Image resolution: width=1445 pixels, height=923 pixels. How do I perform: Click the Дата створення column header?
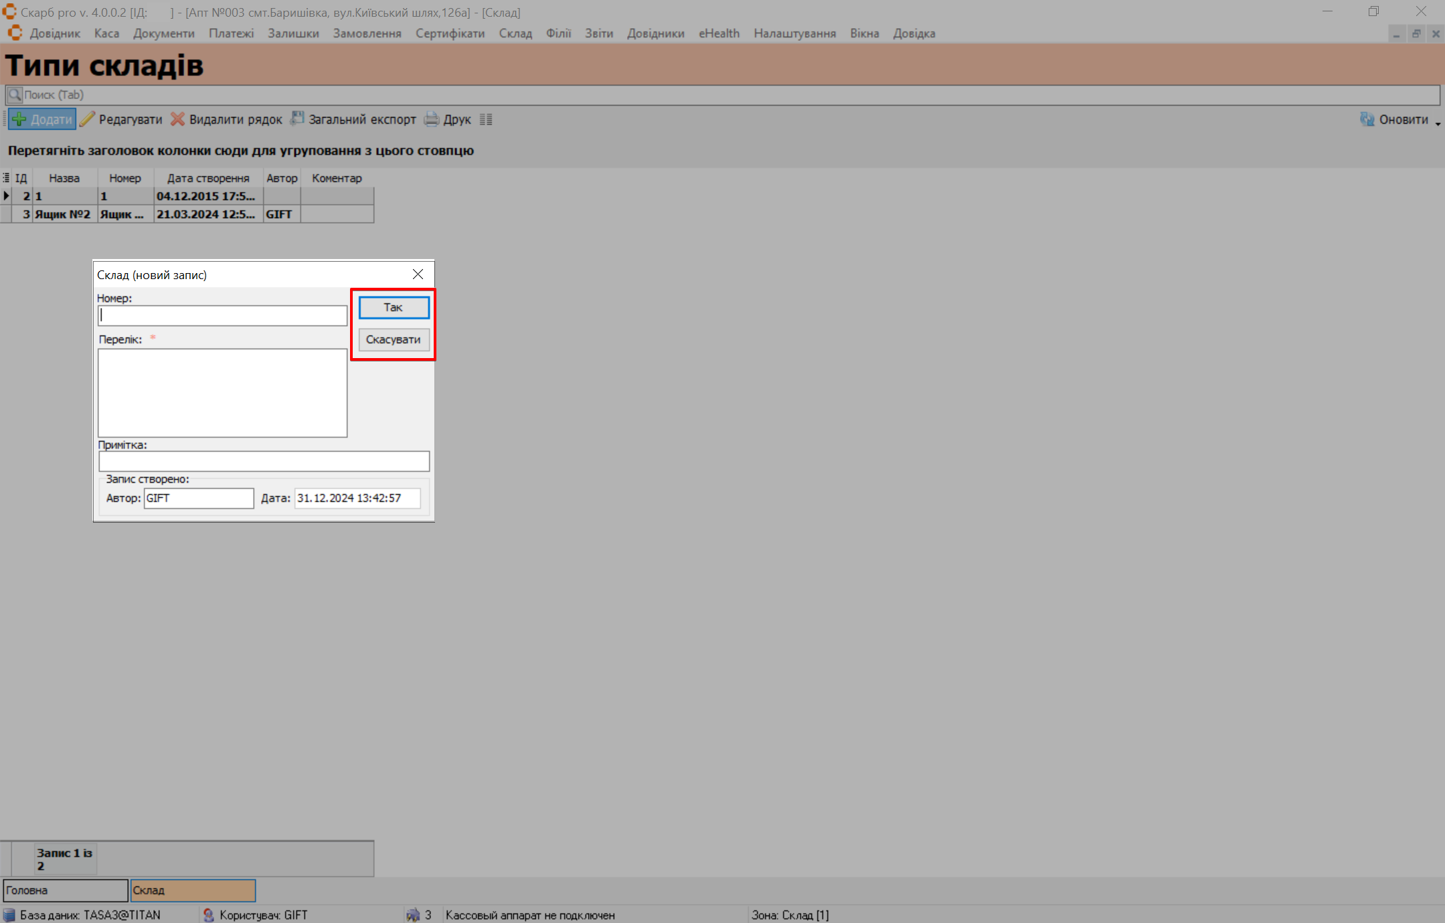tap(208, 178)
